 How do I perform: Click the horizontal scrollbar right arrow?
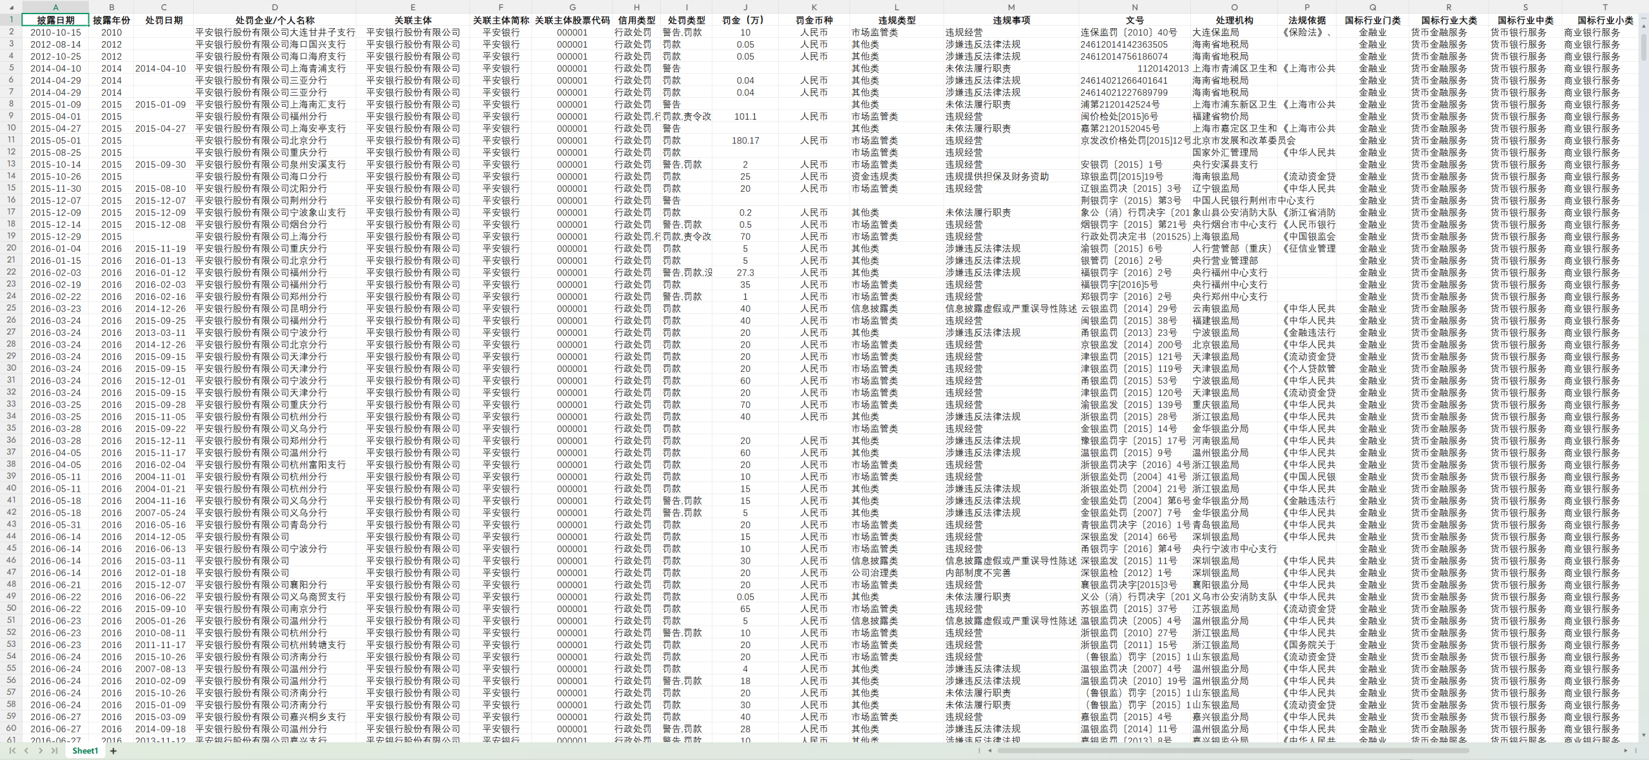pos(1626,750)
